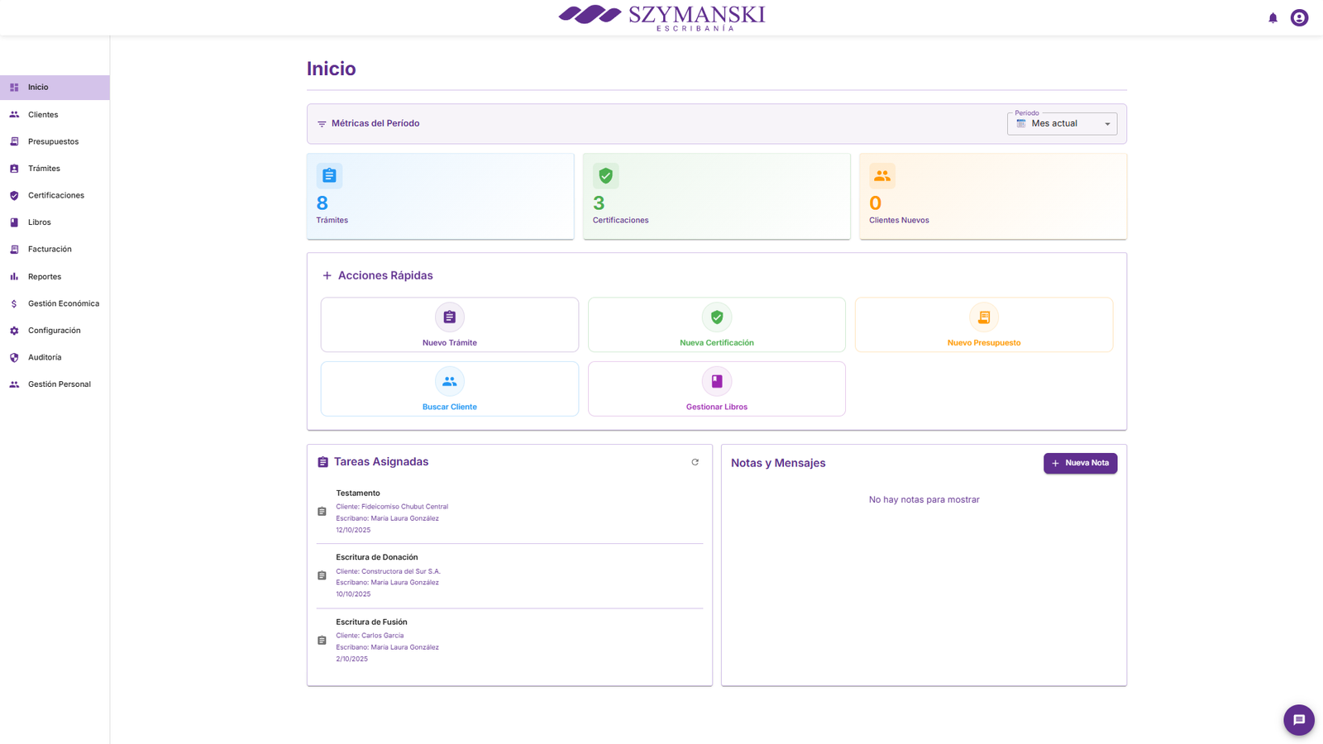Open the chat bubble floating icon
Image resolution: width=1323 pixels, height=744 pixels.
point(1298,720)
